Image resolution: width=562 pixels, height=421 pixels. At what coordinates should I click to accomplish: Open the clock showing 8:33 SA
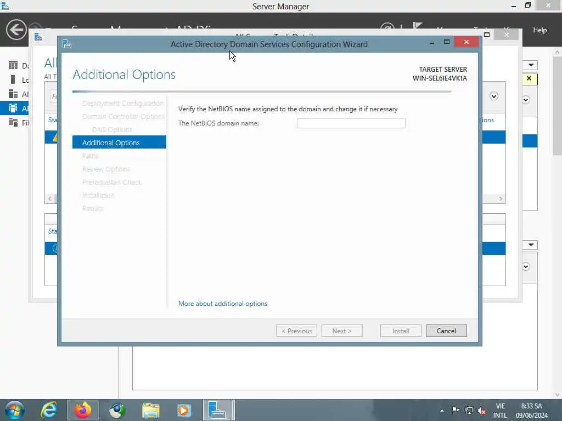pos(531,411)
